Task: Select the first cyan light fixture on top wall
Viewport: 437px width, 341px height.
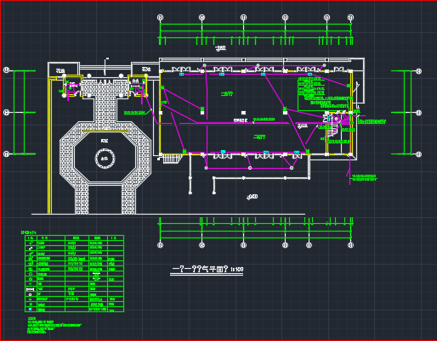Action: pos(181,75)
